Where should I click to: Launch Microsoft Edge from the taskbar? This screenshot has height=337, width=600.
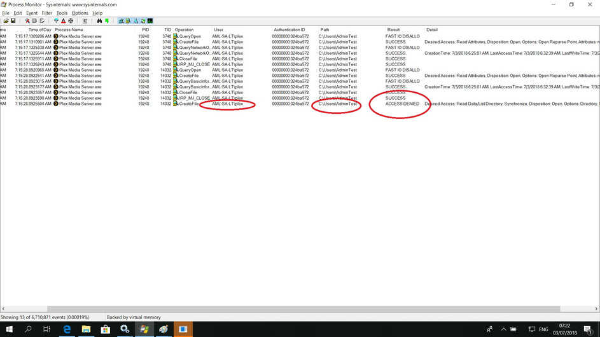click(67, 329)
